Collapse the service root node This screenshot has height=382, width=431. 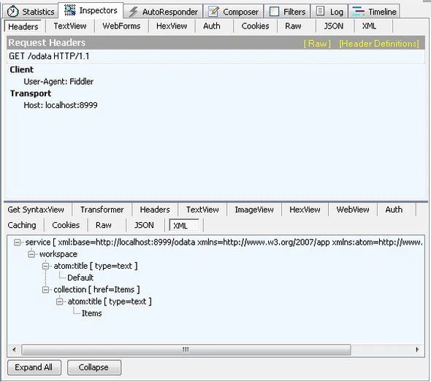click(17, 242)
